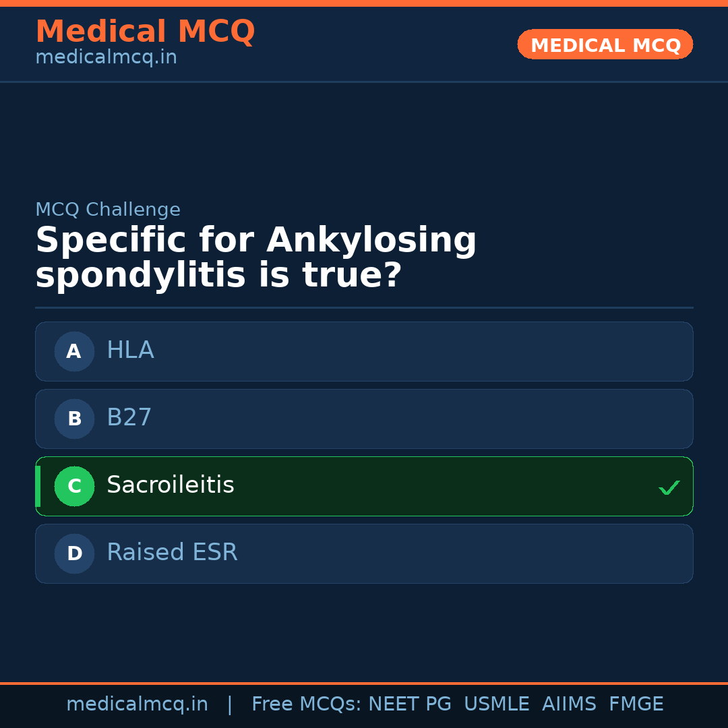Expand the Sacroileitis answer explanation

[x=364, y=486]
